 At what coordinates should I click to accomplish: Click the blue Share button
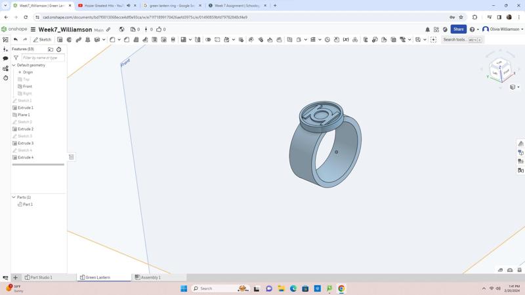click(x=458, y=29)
